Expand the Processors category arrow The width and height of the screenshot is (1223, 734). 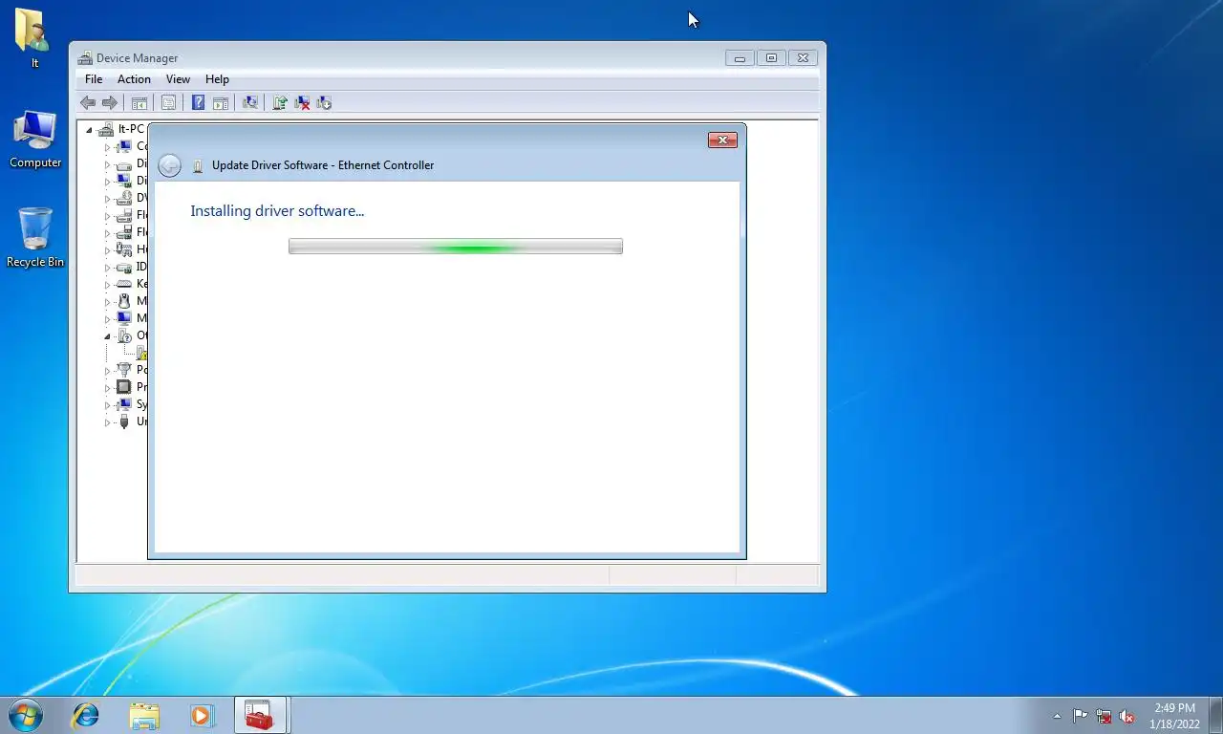pos(107,388)
